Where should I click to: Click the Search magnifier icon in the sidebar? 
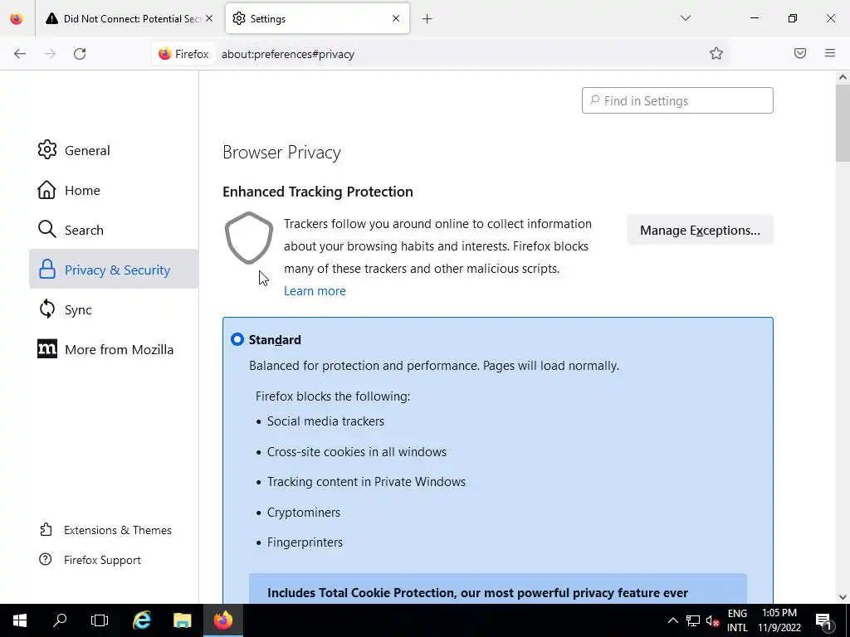pyautogui.click(x=47, y=229)
